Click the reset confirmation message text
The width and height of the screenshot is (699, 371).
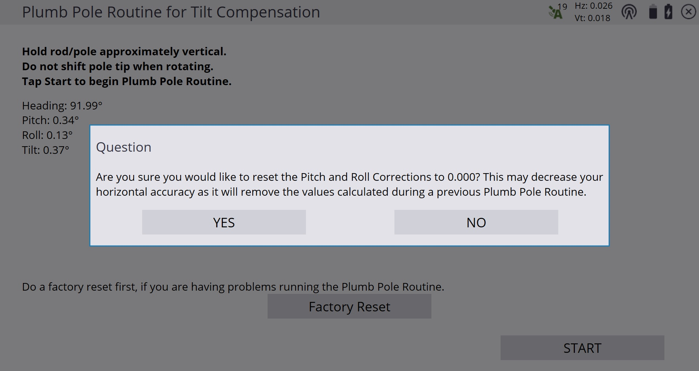(349, 184)
